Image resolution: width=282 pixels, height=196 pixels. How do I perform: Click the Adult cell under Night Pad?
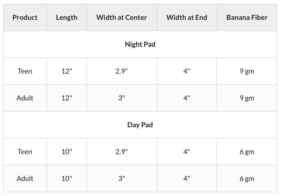point(25,98)
